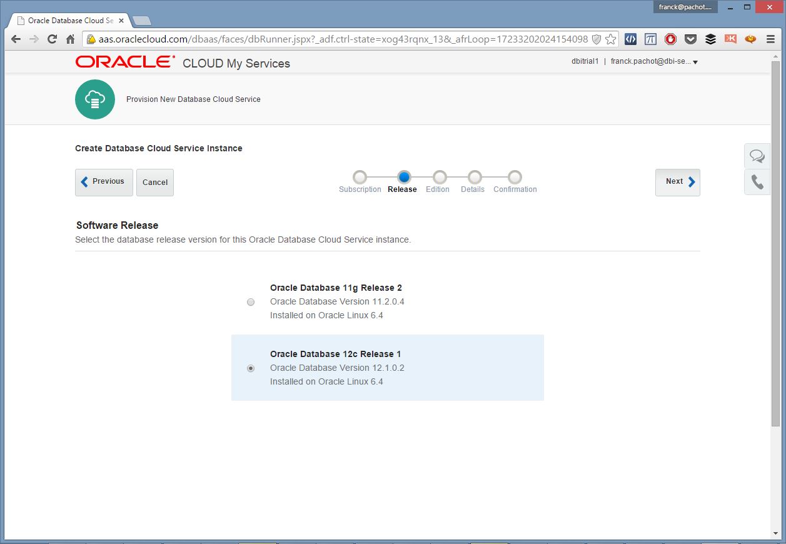
Task: Proceed with the Next button
Action: tap(678, 183)
